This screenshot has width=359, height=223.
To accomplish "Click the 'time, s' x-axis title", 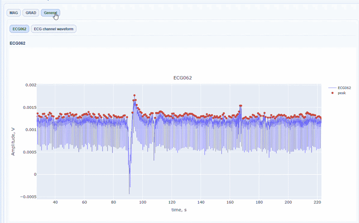I will point(179,210).
